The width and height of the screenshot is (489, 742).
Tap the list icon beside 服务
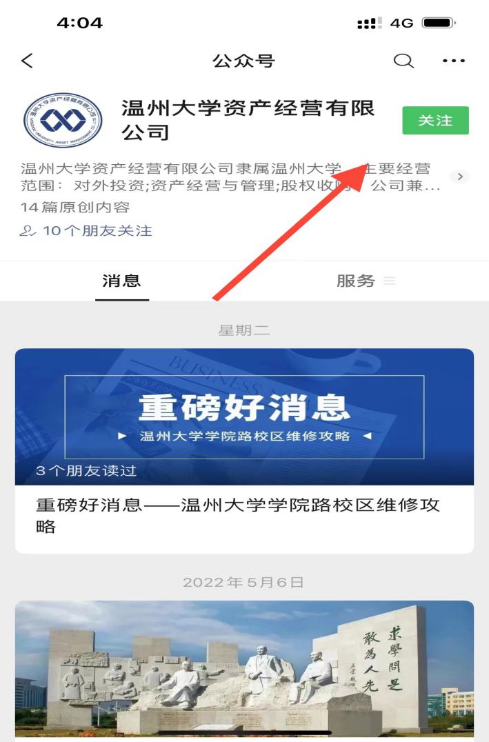pyautogui.click(x=390, y=281)
